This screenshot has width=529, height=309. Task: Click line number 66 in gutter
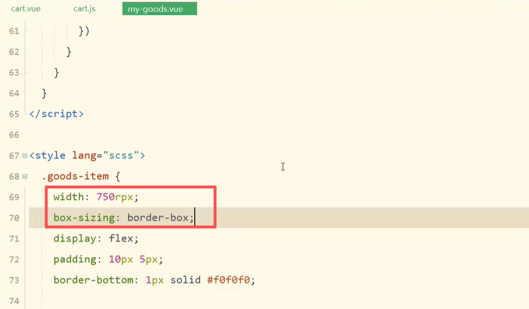[14, 135]
